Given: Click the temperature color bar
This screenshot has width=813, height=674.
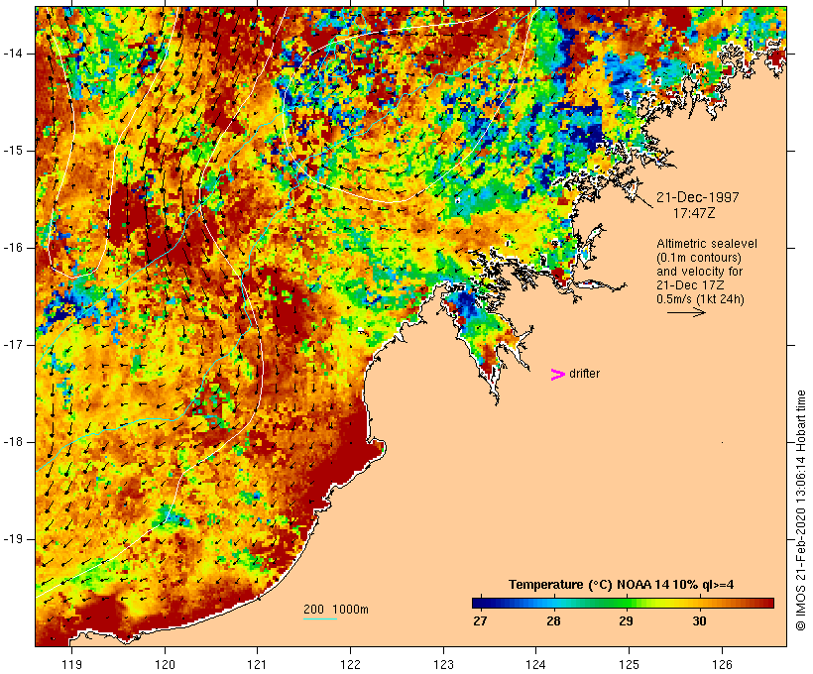Looking at the screenshot, I should [x=623, y=603].
